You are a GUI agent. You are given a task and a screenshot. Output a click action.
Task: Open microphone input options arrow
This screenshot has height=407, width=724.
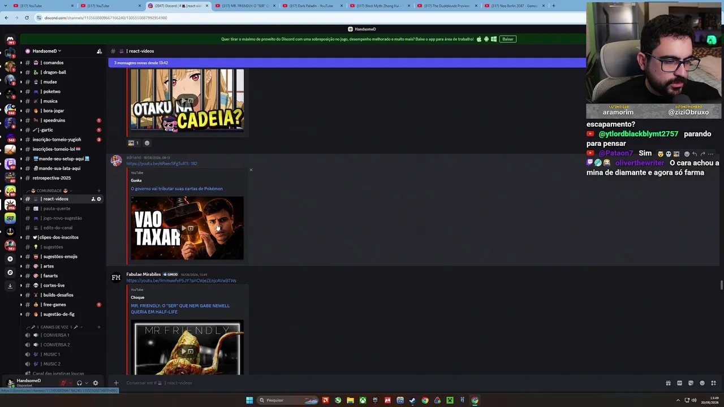pyautogui.click(x=70, y=383)
